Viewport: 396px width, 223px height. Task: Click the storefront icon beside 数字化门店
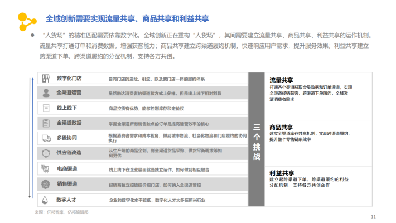(45, 79)
